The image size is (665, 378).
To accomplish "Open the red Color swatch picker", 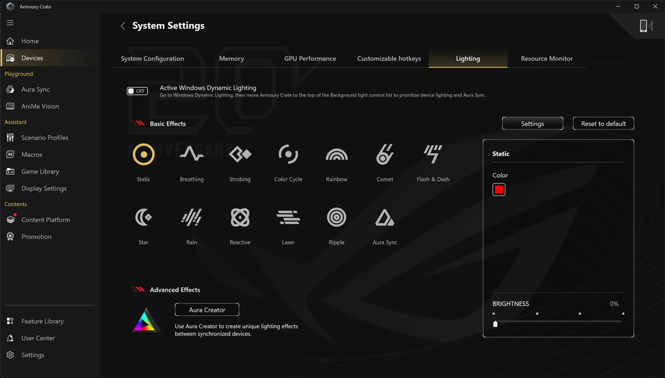I will [x=498, y=190].
